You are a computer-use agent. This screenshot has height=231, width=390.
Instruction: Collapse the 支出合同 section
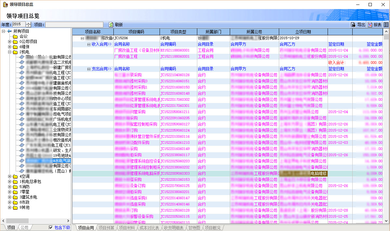[89, 69]
